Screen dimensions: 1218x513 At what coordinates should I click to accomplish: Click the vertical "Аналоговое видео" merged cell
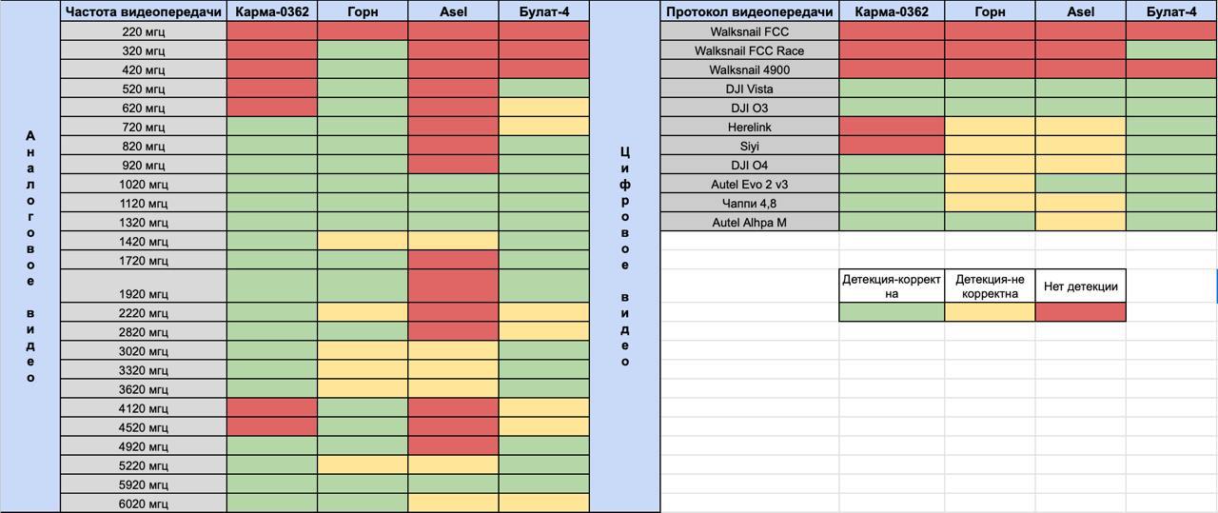30,257
